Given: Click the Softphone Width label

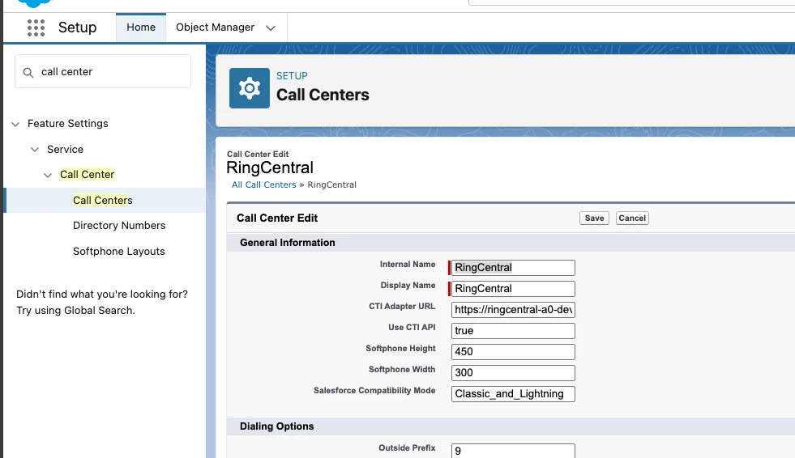Looking at the screenshot, I should tap(402, 370).
